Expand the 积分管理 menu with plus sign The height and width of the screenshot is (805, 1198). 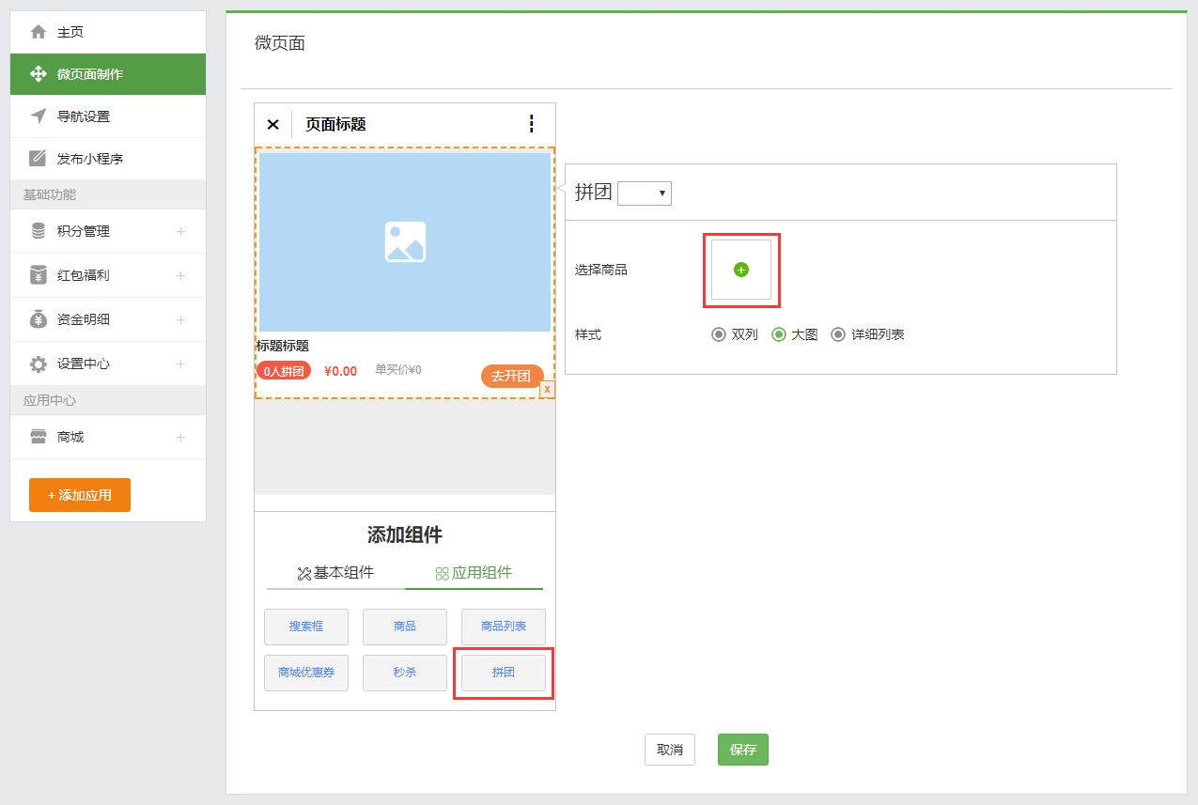click(180, 231)
